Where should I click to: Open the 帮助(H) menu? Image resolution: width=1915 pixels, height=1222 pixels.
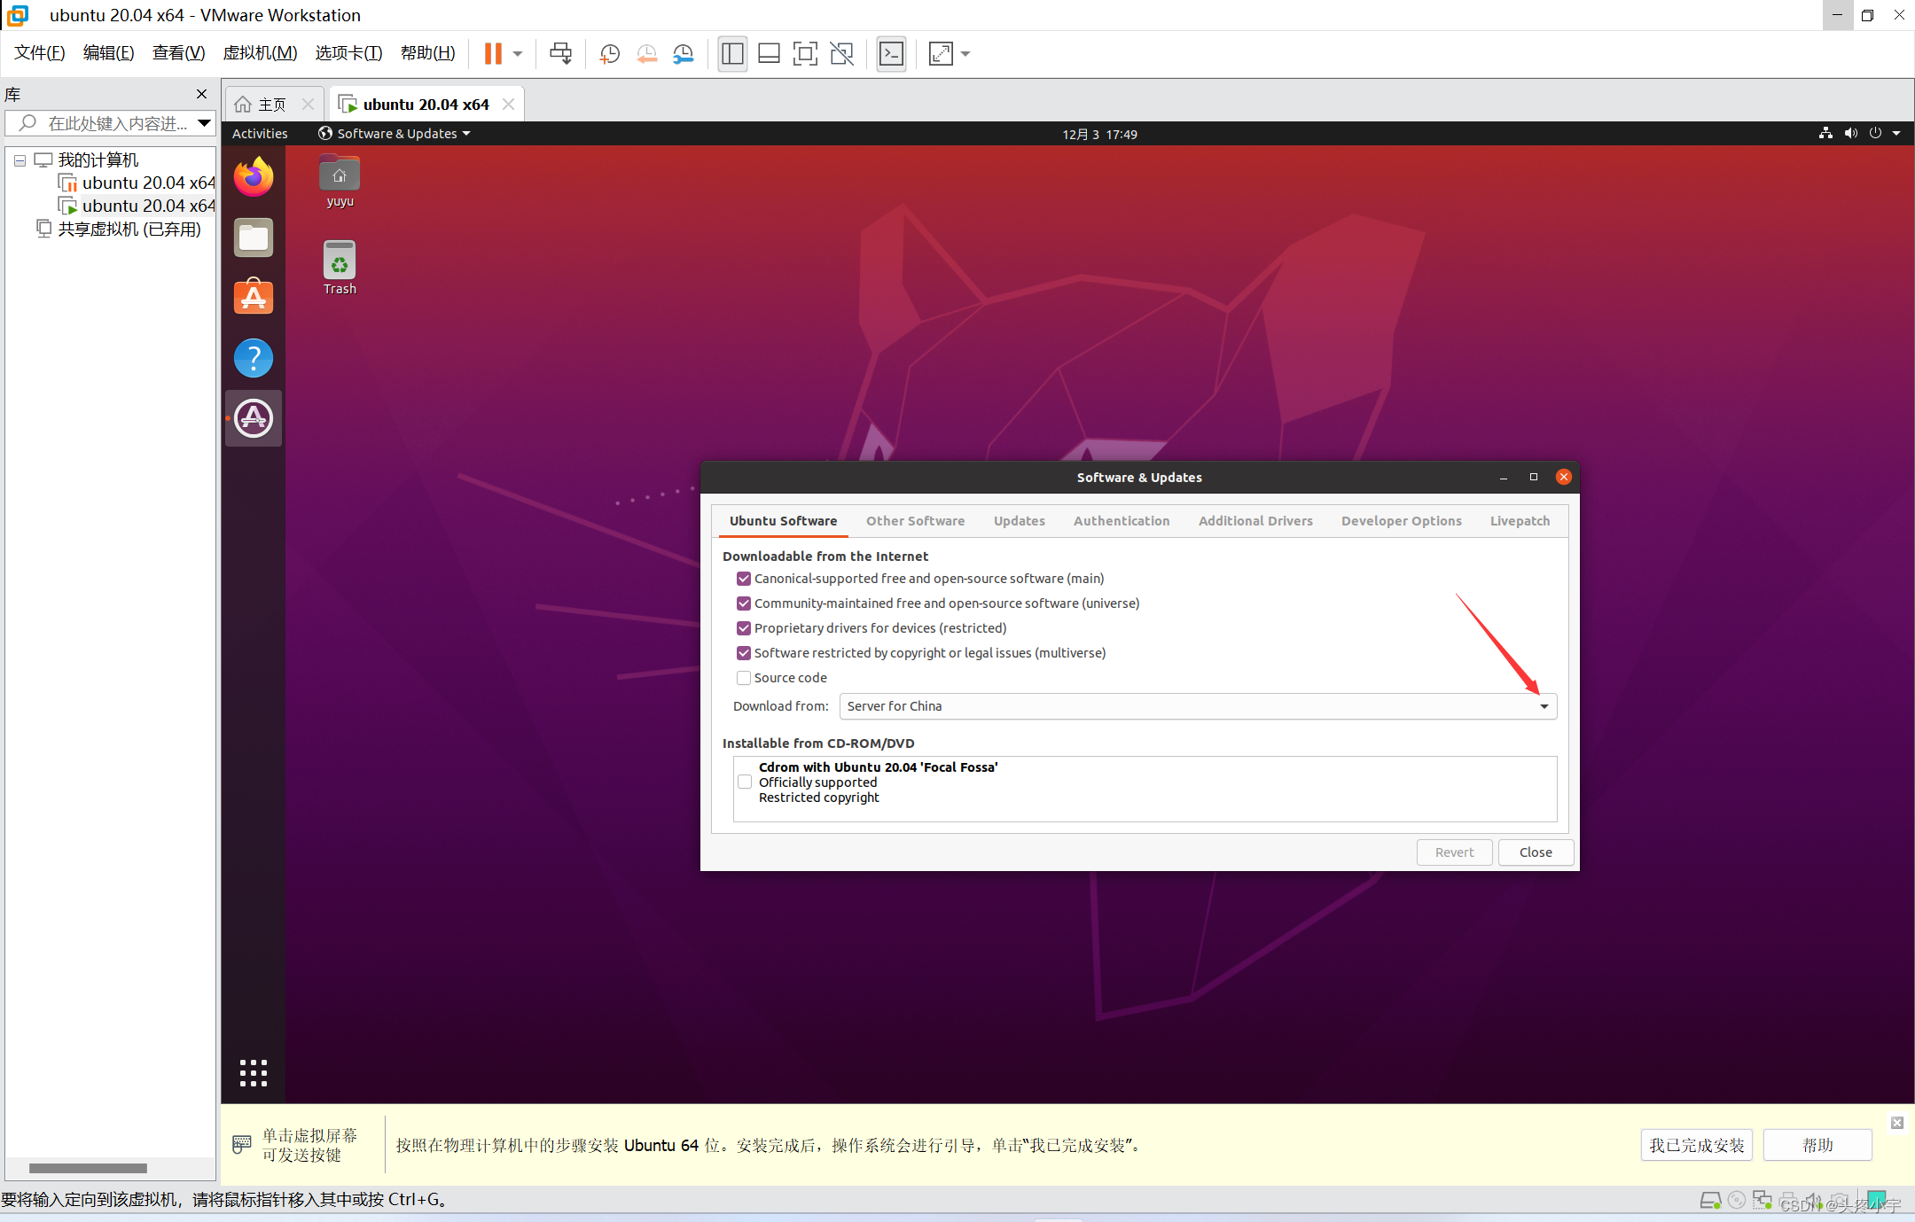[427, 53]
